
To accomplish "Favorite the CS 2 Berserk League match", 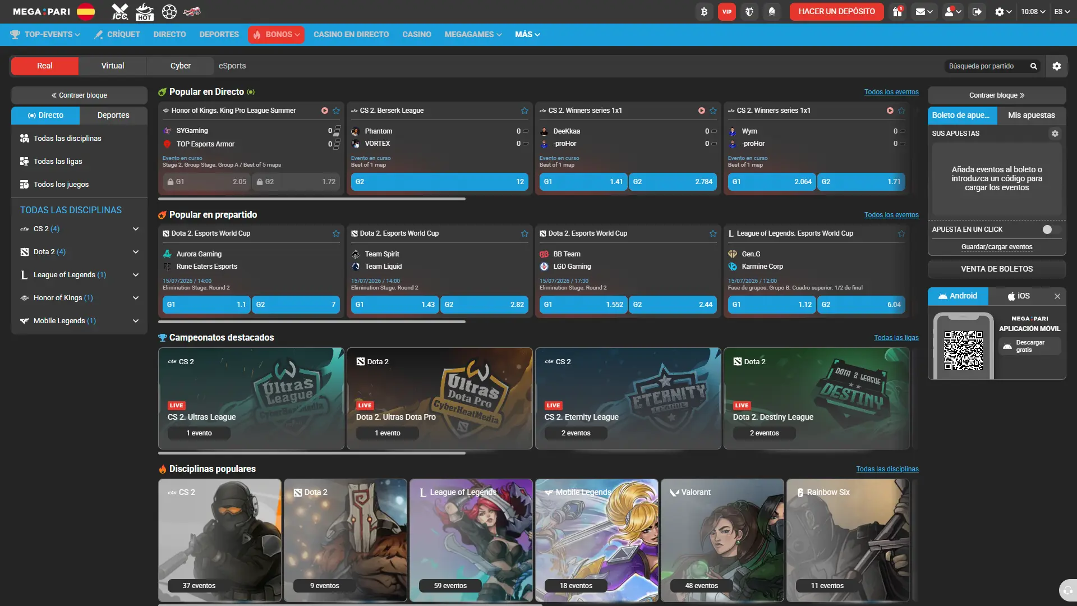I will point(524,111).
